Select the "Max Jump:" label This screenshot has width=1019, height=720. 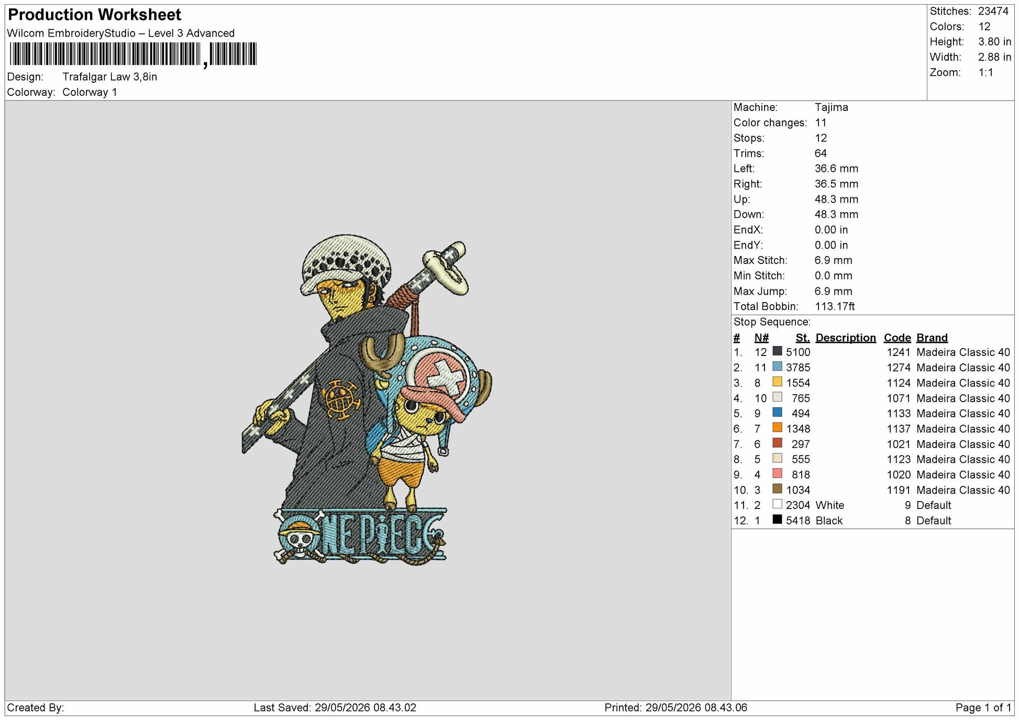coord(760,291)
